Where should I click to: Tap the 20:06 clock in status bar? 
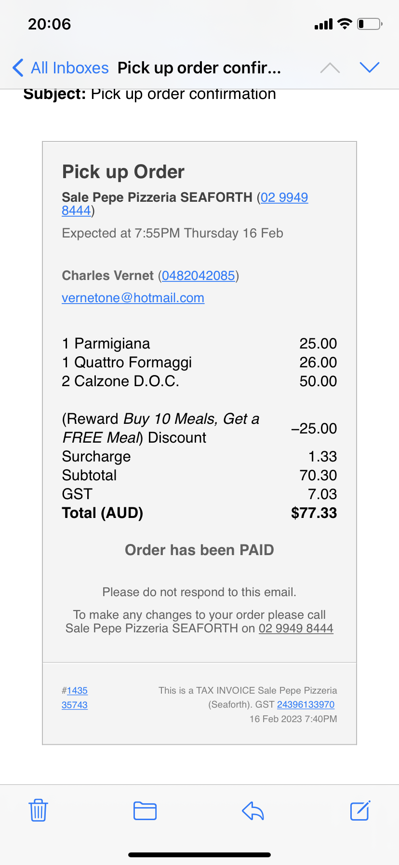(x=49, y=24)
